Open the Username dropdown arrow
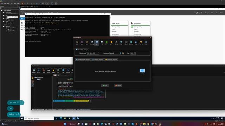Image resolution: width=225 pixels, height=126 pixels. click(x=120, y=53)
